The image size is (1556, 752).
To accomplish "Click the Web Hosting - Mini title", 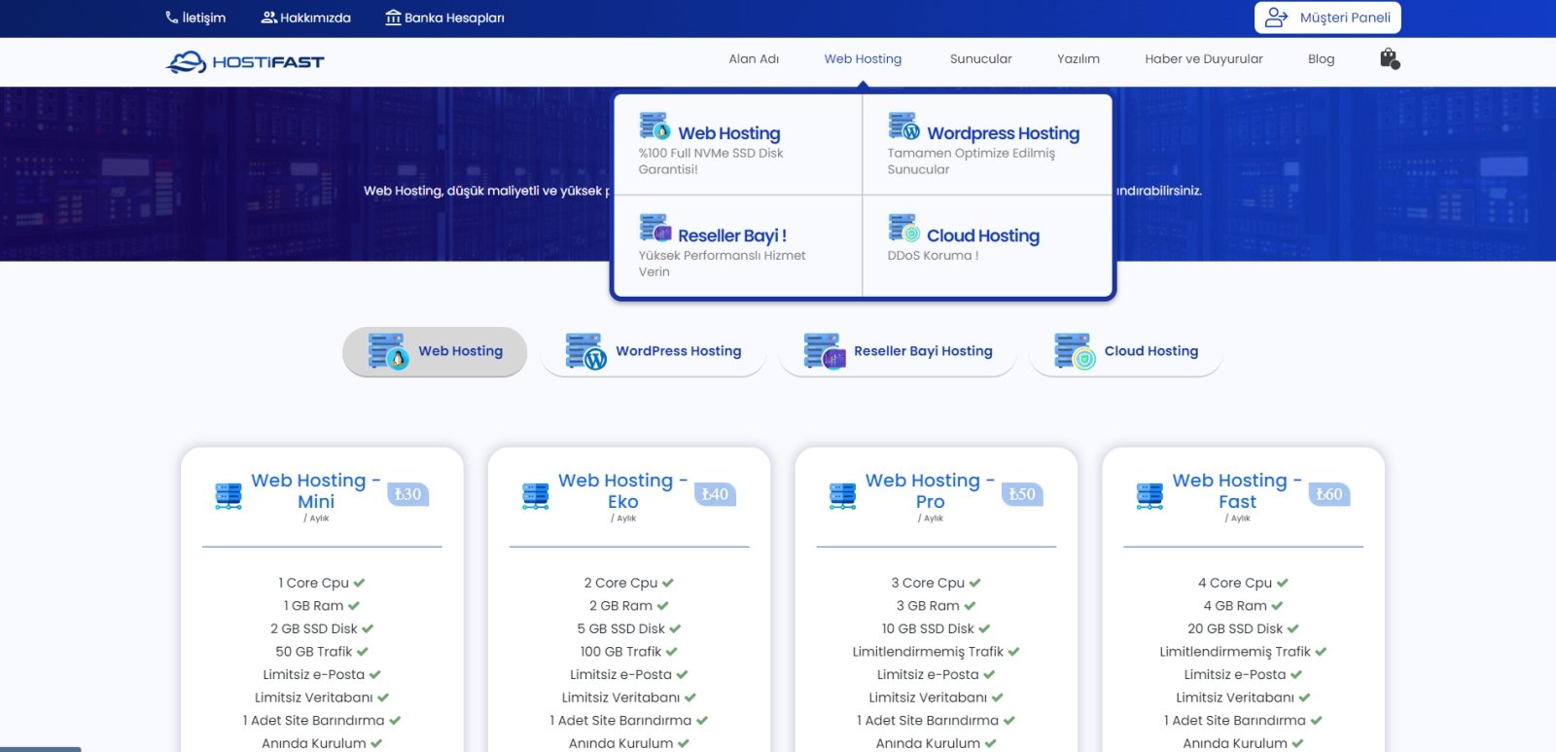I will pyautogui.click(x=316, y=491).
